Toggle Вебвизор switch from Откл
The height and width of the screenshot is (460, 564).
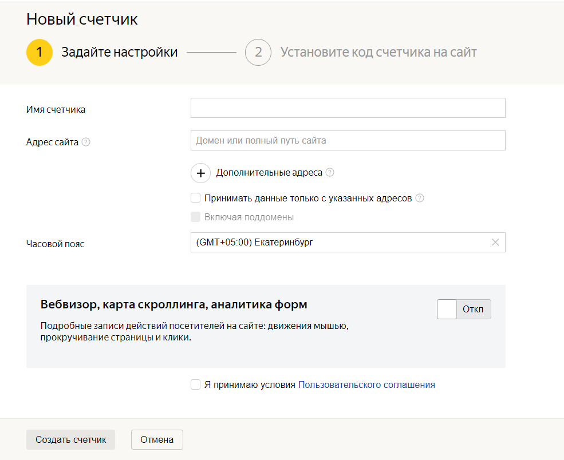pos(464,310)
